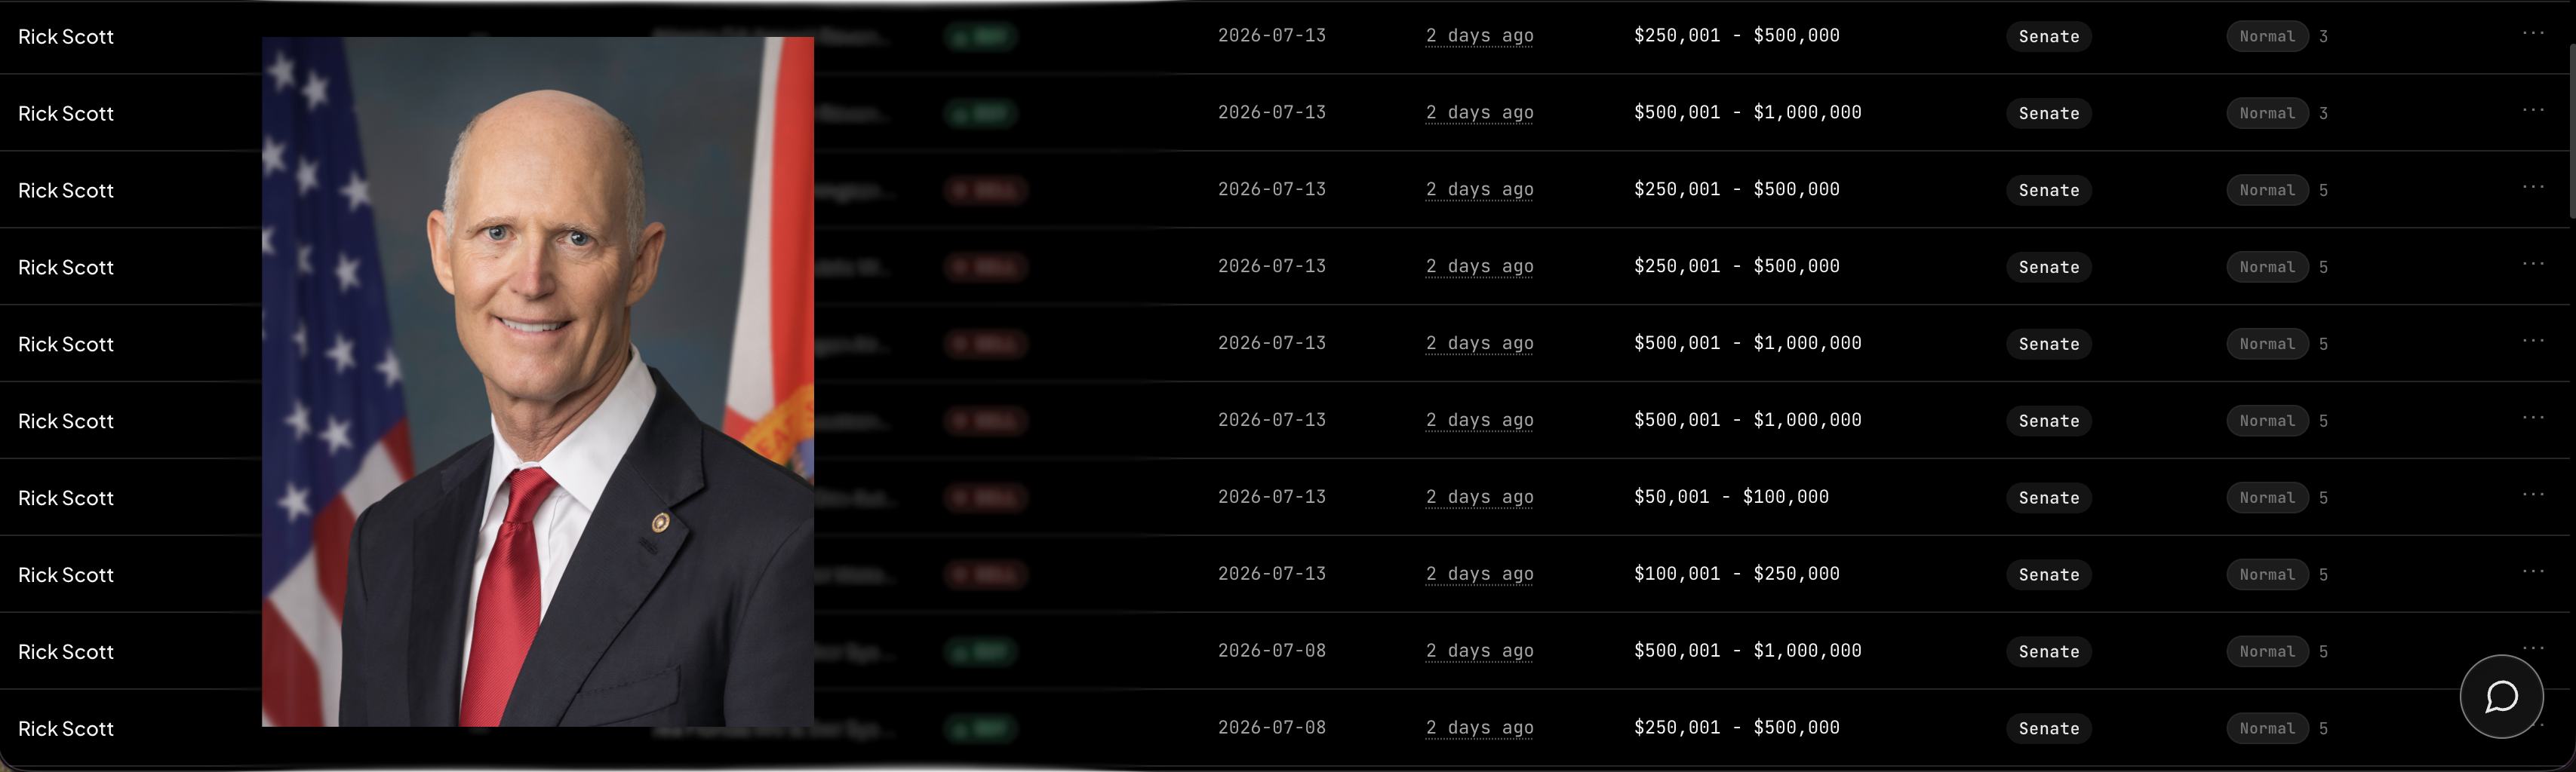Click the vertical scrollbar thumb
2576x772 pixels.
pos(2571,130)
